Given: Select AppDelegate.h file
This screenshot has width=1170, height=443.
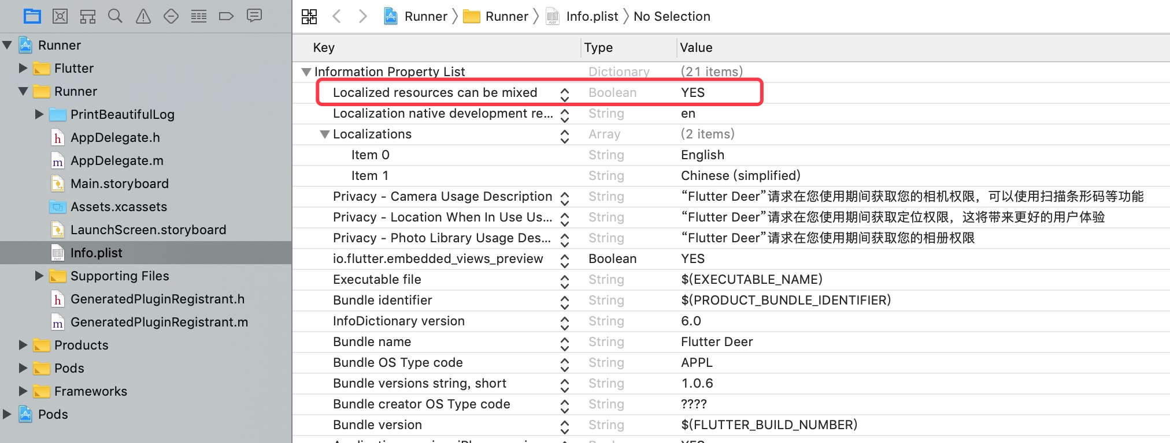Looking at the screenshot, I should pyautogui.click(x=115, y=137).
